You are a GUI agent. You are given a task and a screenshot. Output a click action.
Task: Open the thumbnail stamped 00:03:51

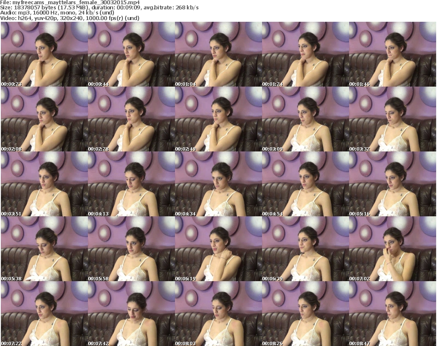[44, 184]
